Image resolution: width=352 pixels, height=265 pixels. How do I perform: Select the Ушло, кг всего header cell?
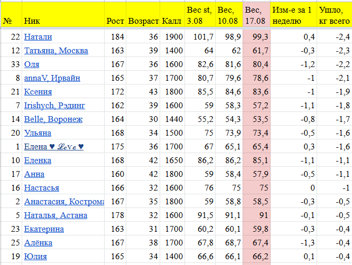(x=334, y=14)
